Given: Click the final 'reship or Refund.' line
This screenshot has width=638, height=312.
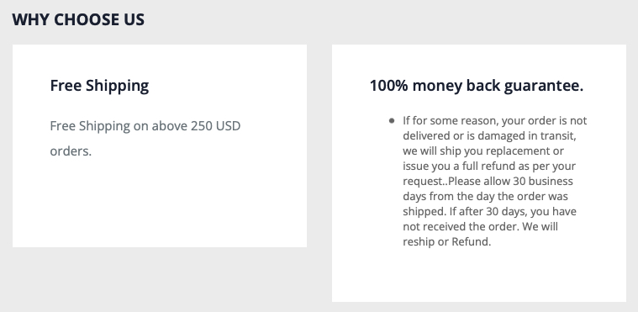Looking at the screenshot, I should click(x=447, y=242).
